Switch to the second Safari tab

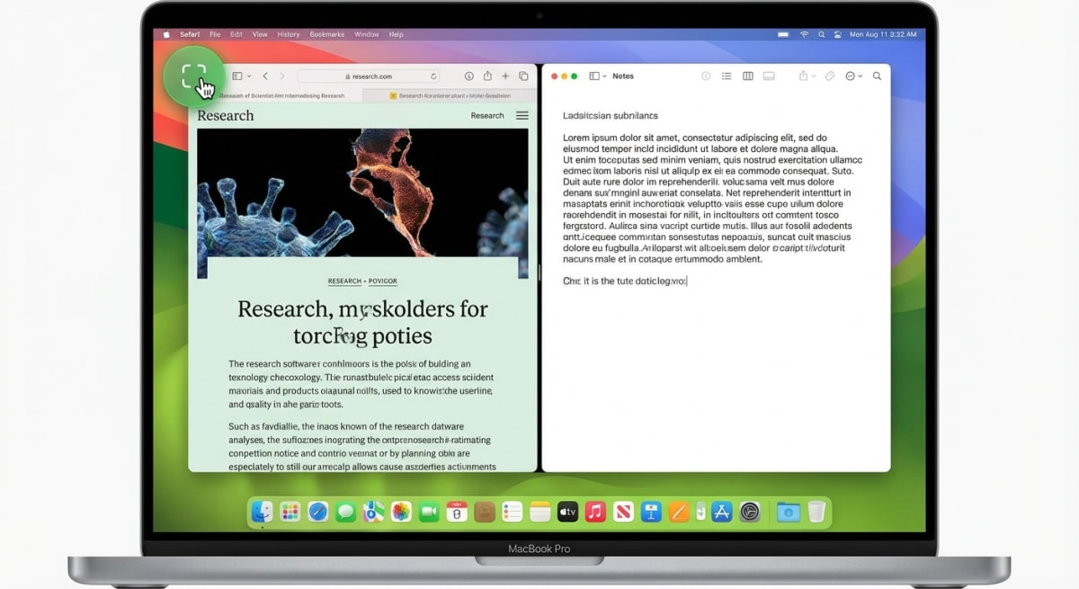[x=450, y=95]
